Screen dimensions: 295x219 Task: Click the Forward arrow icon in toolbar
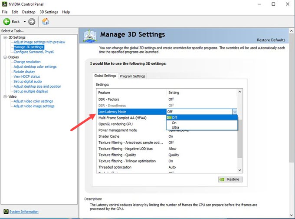(32, 22)
